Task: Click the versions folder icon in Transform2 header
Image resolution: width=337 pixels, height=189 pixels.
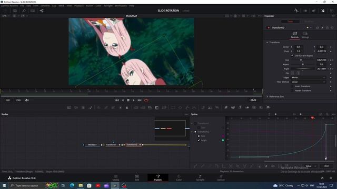Action: (317, 28)
